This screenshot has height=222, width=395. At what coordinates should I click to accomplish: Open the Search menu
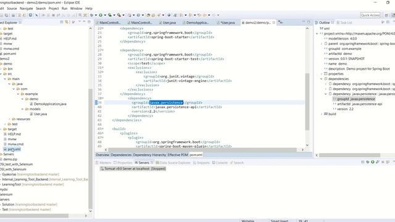coord(41,8)
